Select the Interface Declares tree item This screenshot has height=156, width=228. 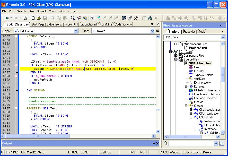(205, 98)
